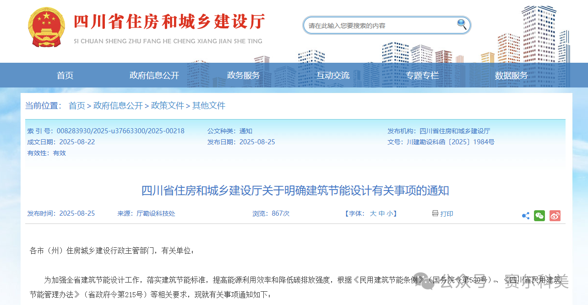The image size is (588, 305).
Task: Click the national emblem logo
Action: click(46, 27)
